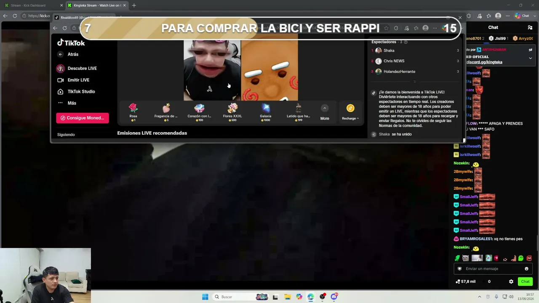Click the TikTok logo

coord(71,43)
